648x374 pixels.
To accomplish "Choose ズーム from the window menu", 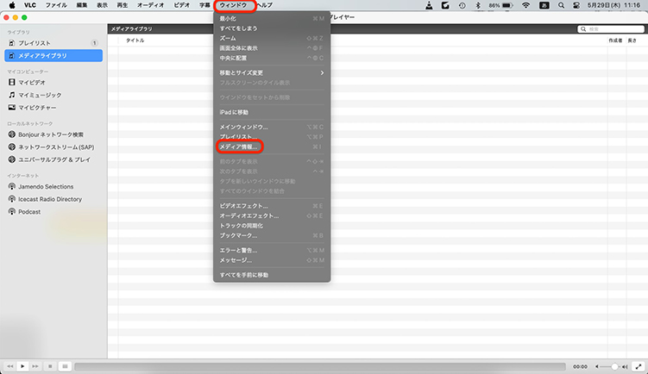I will pyautogui.click(x=272, y=39).
